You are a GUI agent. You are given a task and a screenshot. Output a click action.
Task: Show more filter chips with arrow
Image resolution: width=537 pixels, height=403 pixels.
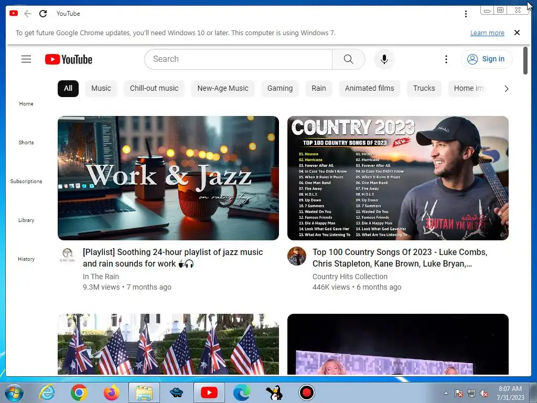click(x=506, y=89)
